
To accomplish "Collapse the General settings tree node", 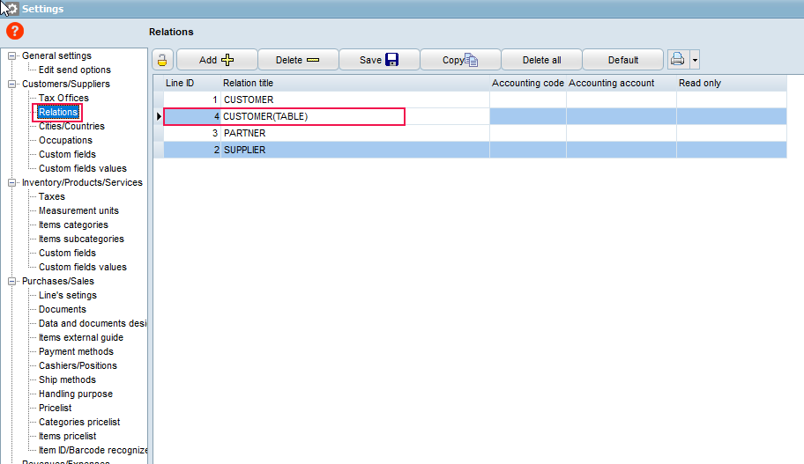I will (12, 56).
